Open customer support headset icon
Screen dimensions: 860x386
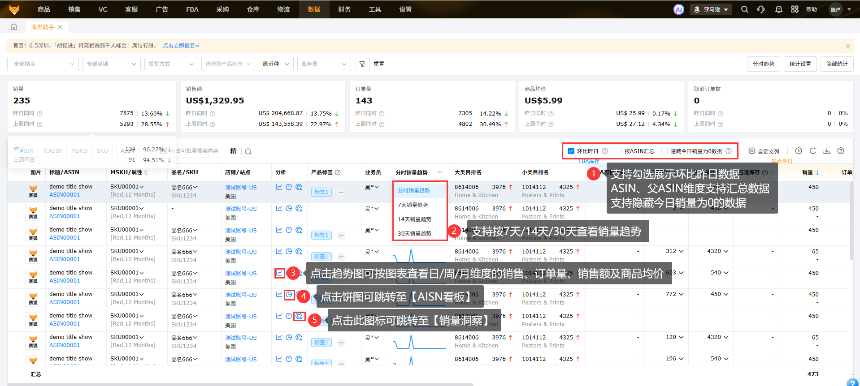click(761, 9)
